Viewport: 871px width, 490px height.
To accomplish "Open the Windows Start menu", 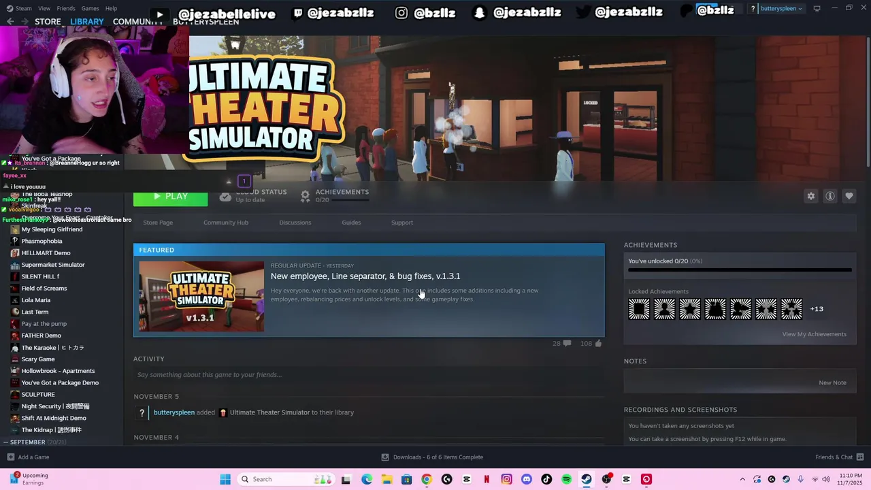I will point(225,479).
